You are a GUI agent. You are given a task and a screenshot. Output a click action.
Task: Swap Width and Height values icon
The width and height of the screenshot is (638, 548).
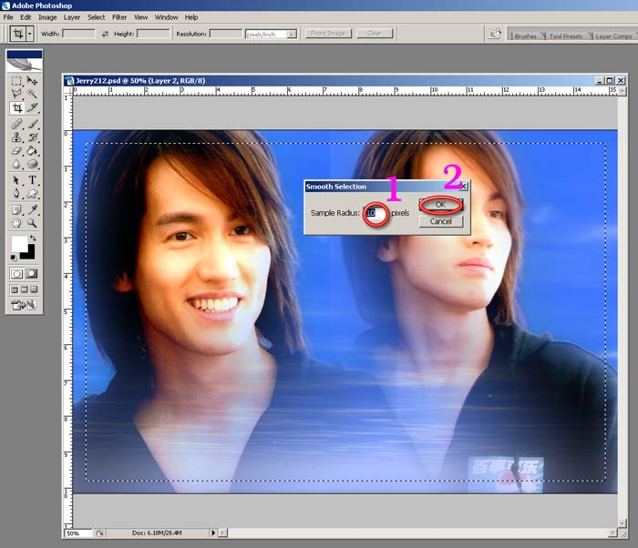tap(105, 35)
